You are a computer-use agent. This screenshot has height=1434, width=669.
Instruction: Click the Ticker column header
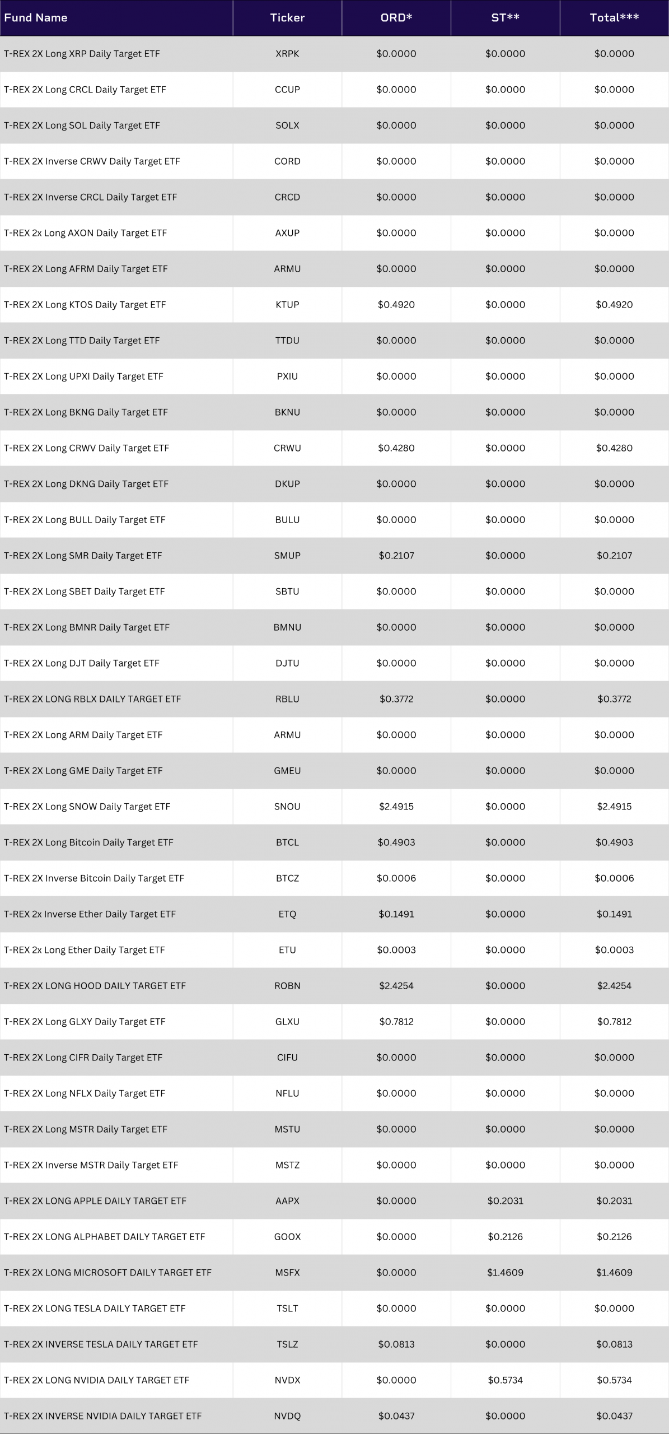pyautogui.click(x=287, y=18)
